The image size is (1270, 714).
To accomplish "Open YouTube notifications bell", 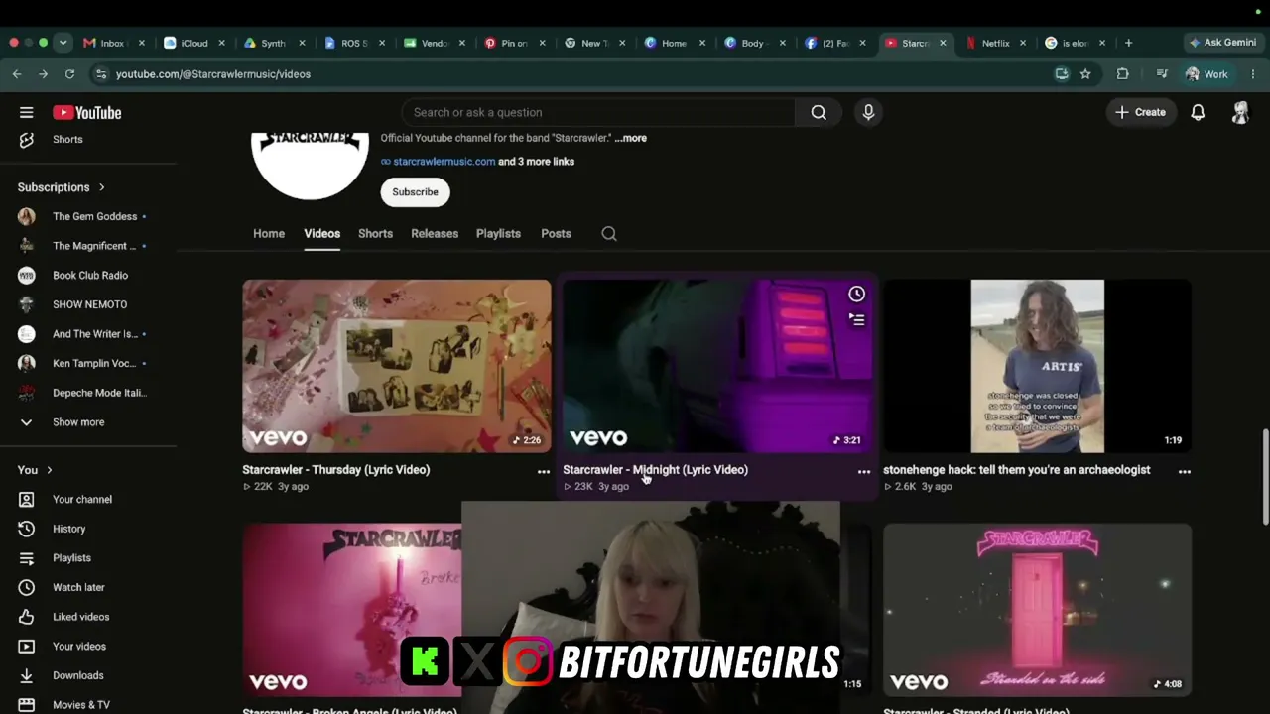I will tap(1198, 112).
